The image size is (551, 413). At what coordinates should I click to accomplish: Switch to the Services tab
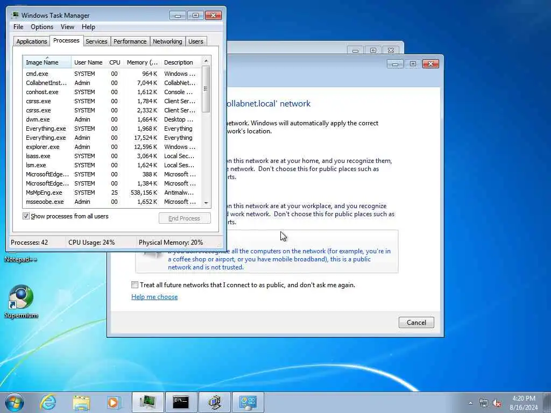[x=96, y=41]
